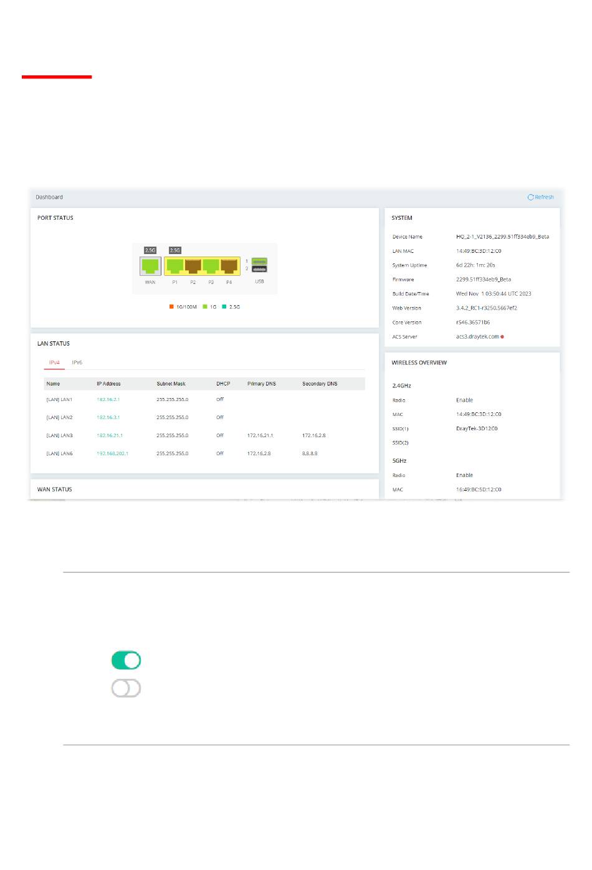Click Web Version value 3.4.2_RC1-r3250
Screen dimensions: 592x870
[487, 308]
